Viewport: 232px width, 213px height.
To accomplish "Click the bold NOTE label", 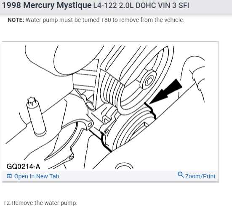I will click(x=16, y=20).
